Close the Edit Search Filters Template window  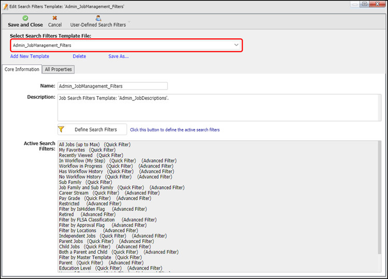tap(377, 5)
